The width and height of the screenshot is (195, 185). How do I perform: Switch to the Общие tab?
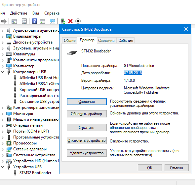70,41
